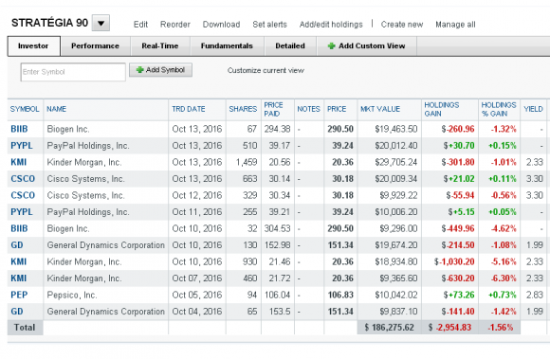550x359 pixels.
Task: Click the green plus icon on Add Custom View
Action: [331, 45]
